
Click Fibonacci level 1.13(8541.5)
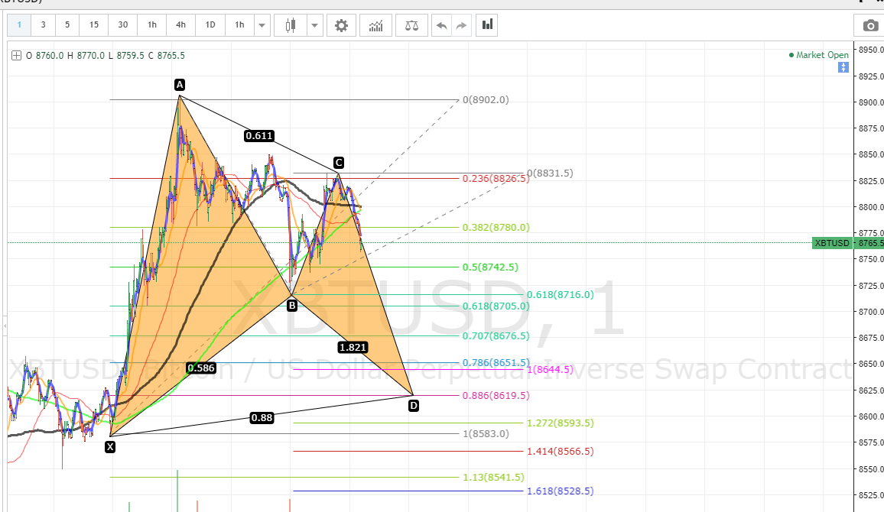[493, 477]
